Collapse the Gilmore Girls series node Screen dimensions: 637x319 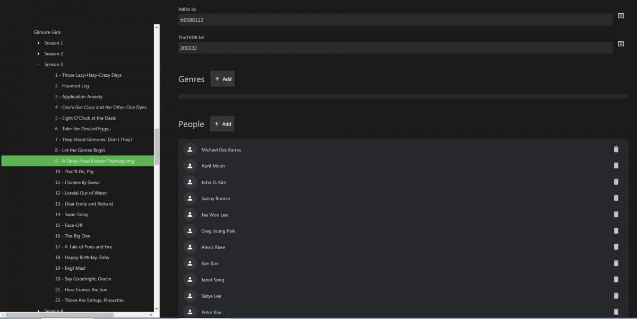click(28, 32)
